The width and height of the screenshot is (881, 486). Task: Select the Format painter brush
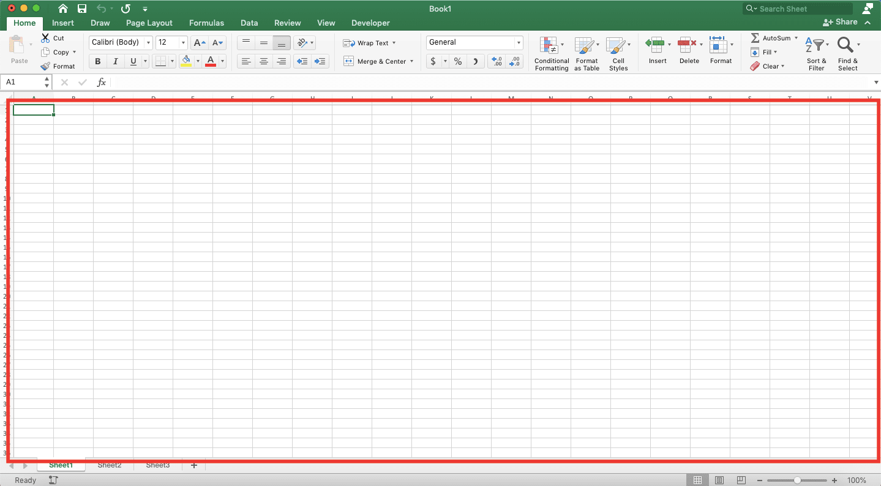click(x=45, y=66)
